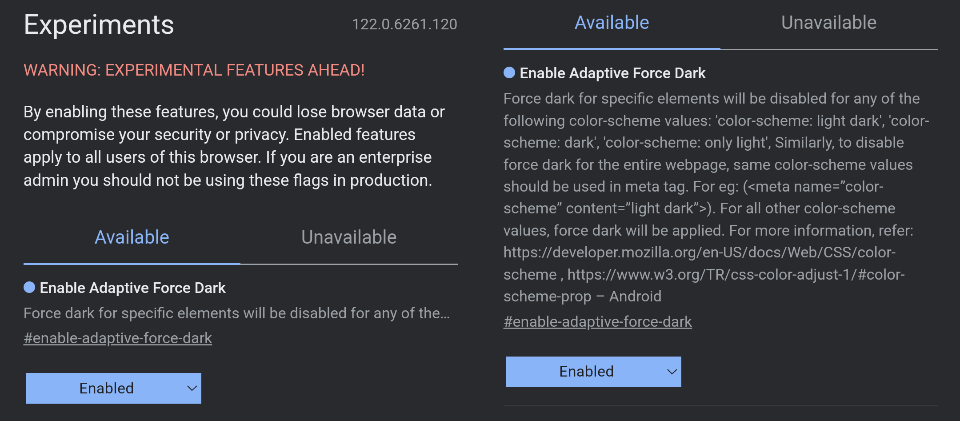Open the right #enable-adaptive-force-dark link

[598, 322]
